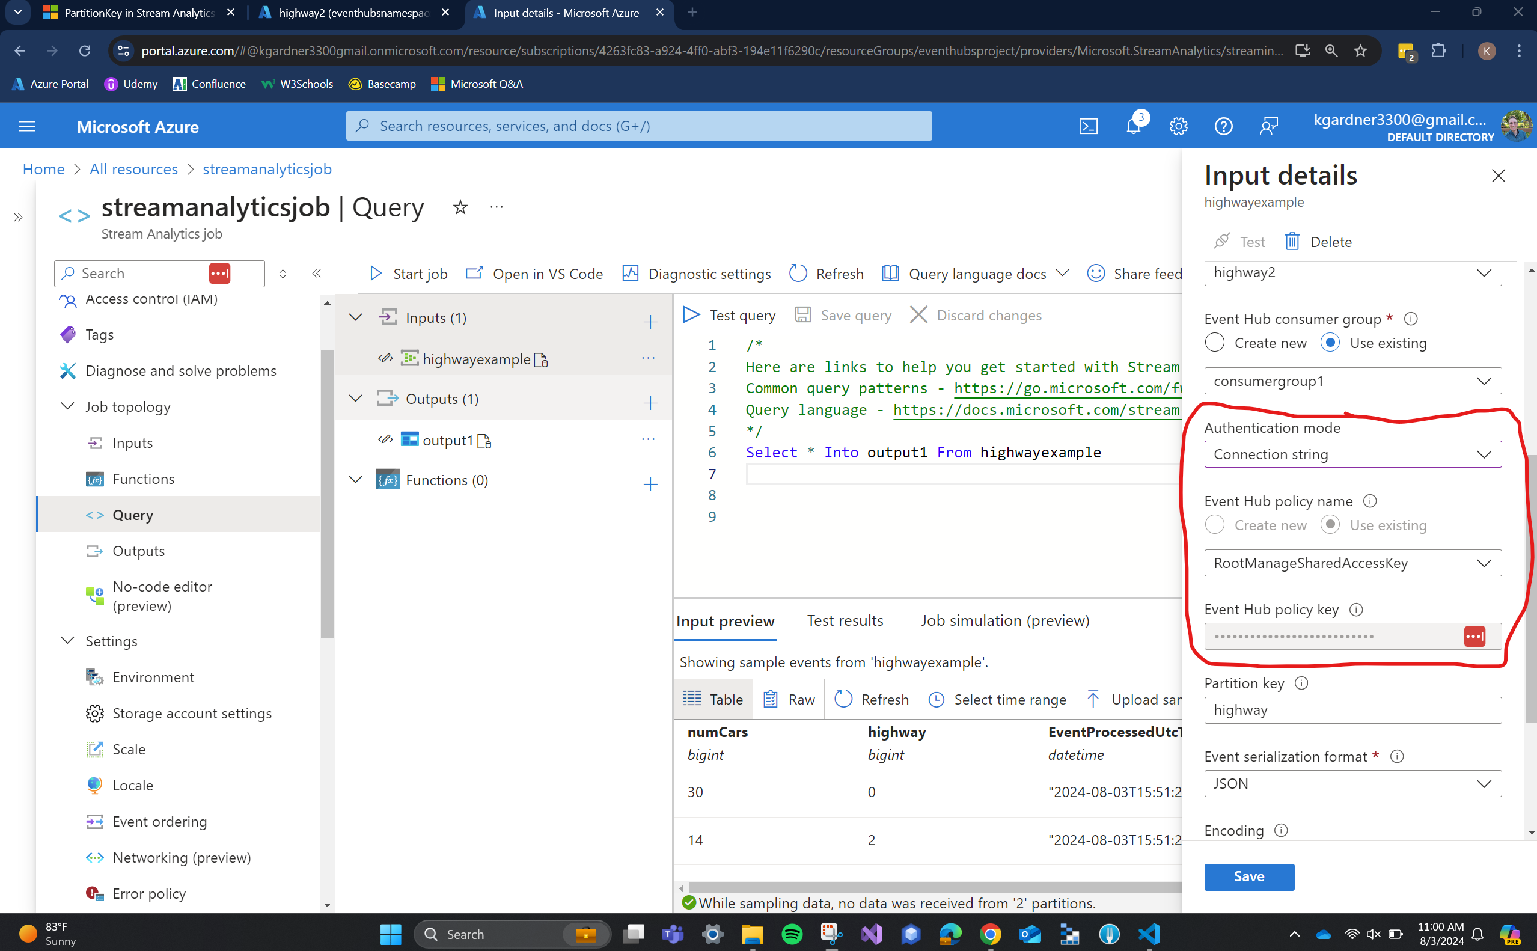The width and height of the screenshot is (1537, 951).
Task: Open the Azure help question mark icon
Action: pyautogui.click(x=1223, y=126)
